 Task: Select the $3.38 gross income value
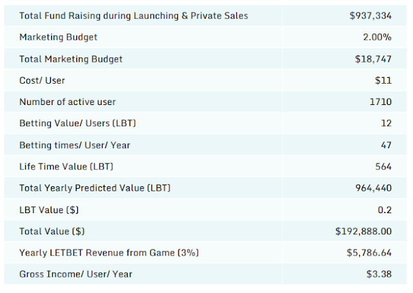(x=379, y=274)
